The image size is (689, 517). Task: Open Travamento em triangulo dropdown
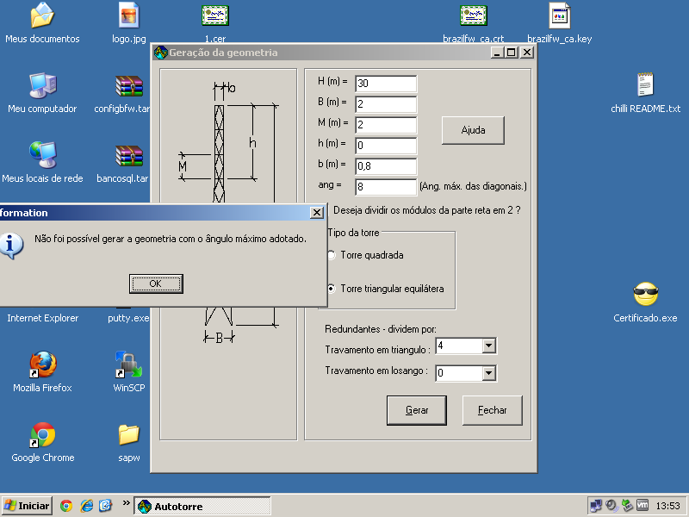pos(489,346)
